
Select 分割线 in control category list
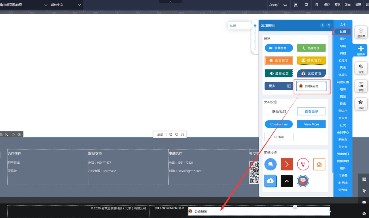[343, 190]
